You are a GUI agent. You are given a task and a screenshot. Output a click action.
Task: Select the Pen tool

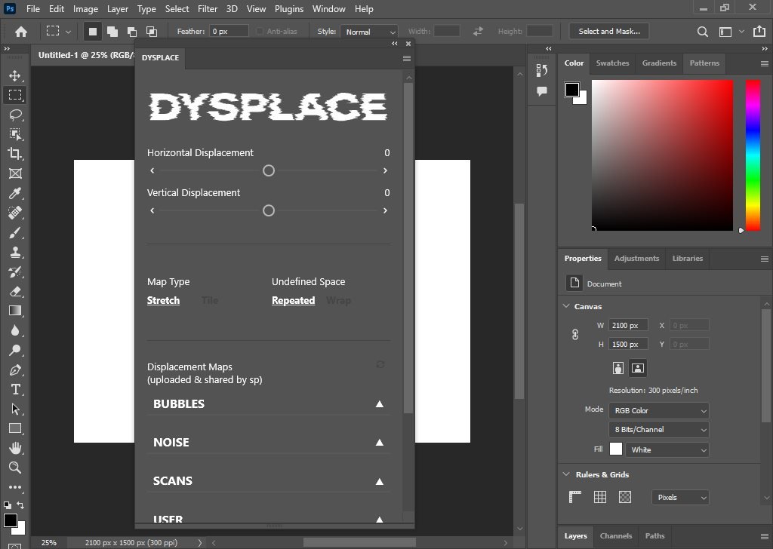(15, 370)
